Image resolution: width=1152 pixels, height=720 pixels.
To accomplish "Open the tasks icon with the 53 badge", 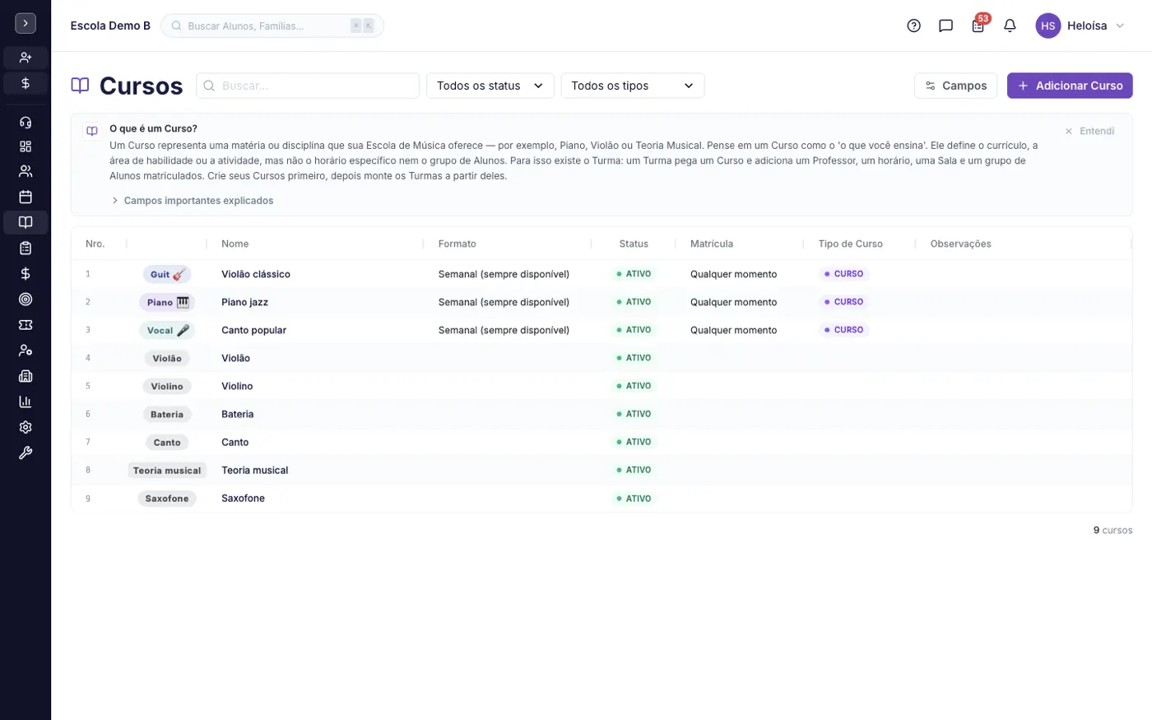I will click(x=978, y=25).
